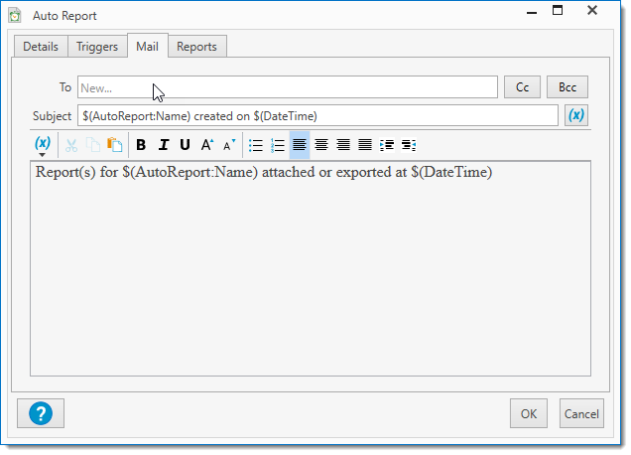Select align left for the text
The height and width of the screenshot is (455, 631).
point(300,145)
